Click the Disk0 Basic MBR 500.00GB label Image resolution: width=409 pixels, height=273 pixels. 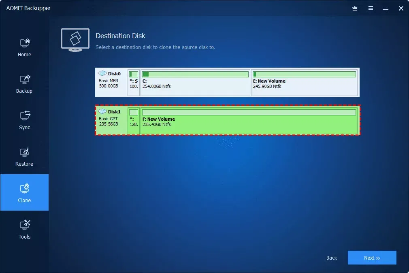(109, 83)
